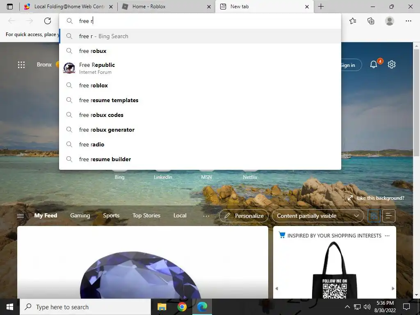Open the tote bag shopping thumbnail
The width and height of the screenshot is (420, 315).
[335, 270]
